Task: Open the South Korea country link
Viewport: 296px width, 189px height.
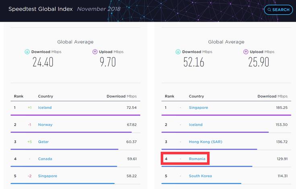Action: pyautogui.click(x=200, y=176)
